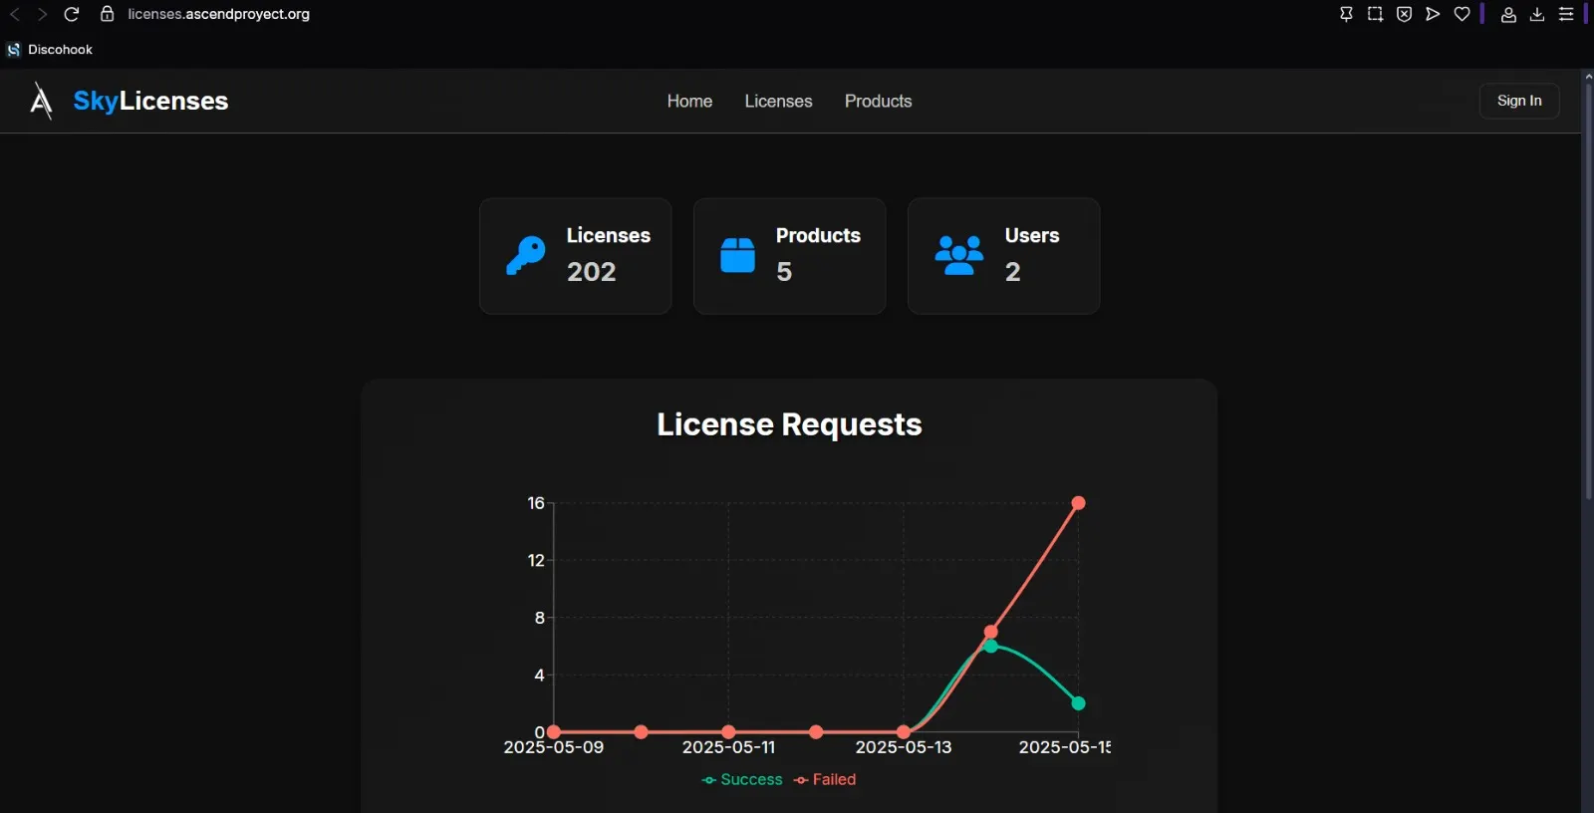Viewport: 1594px width, 813px height.
Task: Take a snapshot with the dashed-square icon
Action: coord(1375,14)
